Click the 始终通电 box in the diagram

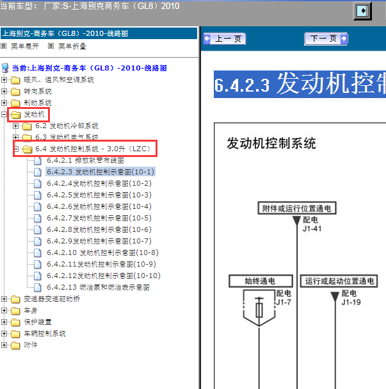point(261,281)
